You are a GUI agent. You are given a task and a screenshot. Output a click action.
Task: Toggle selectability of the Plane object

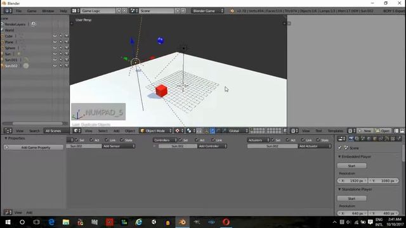61,42
